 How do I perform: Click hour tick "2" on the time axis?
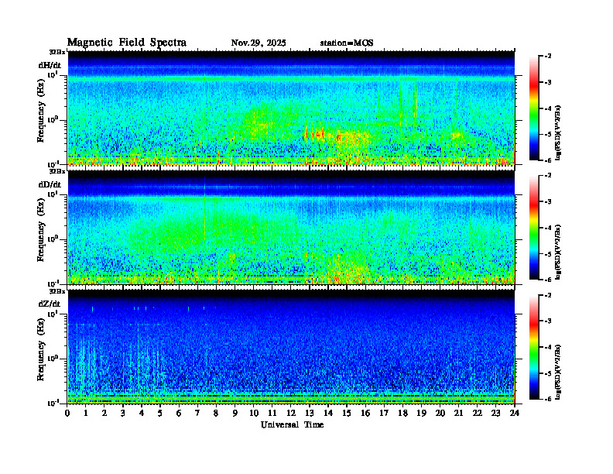104,414
